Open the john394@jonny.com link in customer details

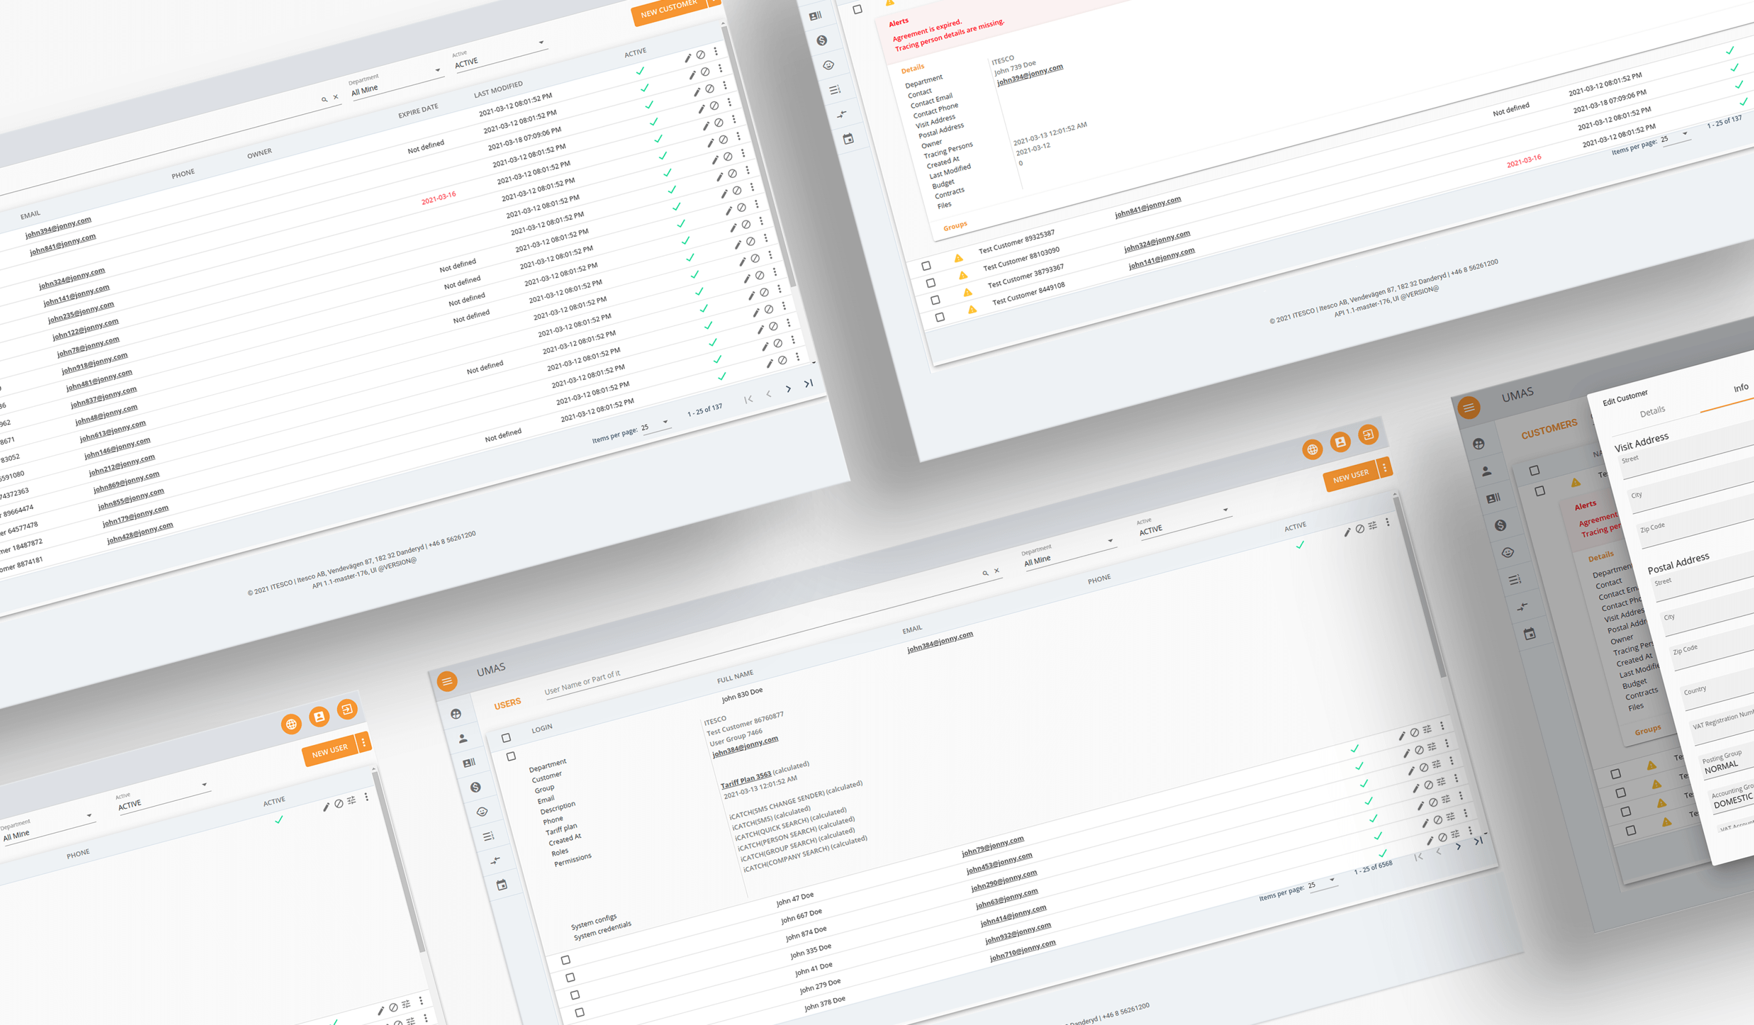click(x=1030, y=75)
